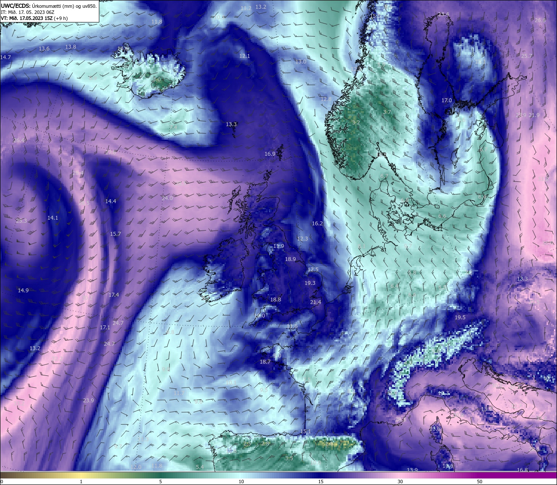Click the 14.4 value in the Atlantic

111,201
